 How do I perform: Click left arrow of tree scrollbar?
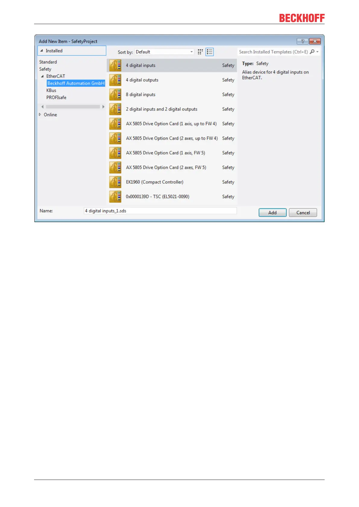pos(43,107)
